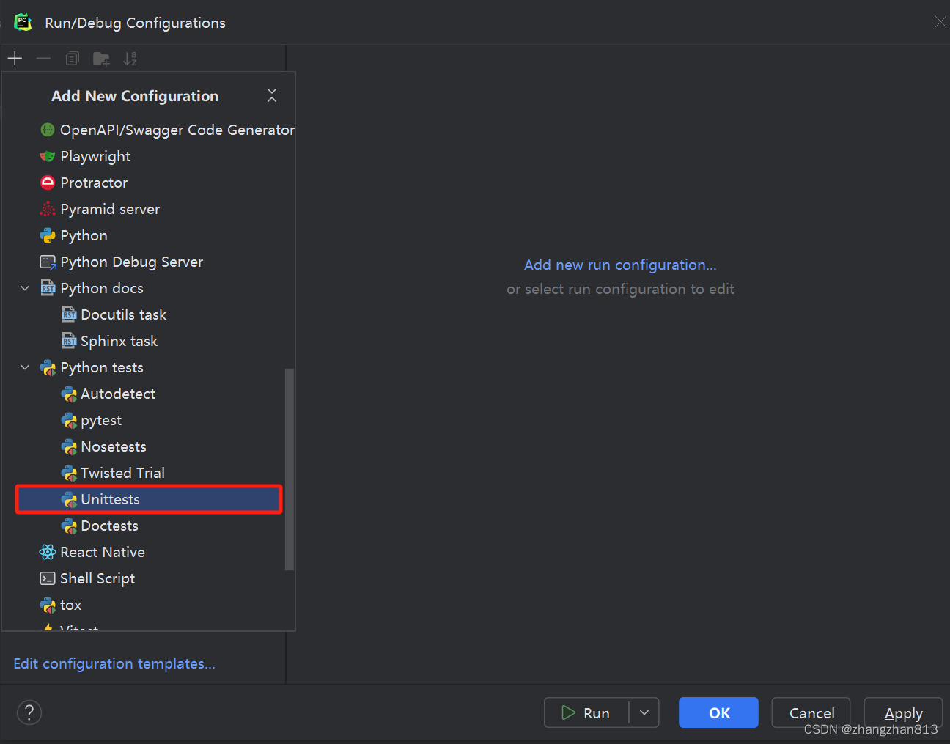This screenshot has width=950, height=744.
Task: Click Add new run configuration link
Action: pos(620,265)
